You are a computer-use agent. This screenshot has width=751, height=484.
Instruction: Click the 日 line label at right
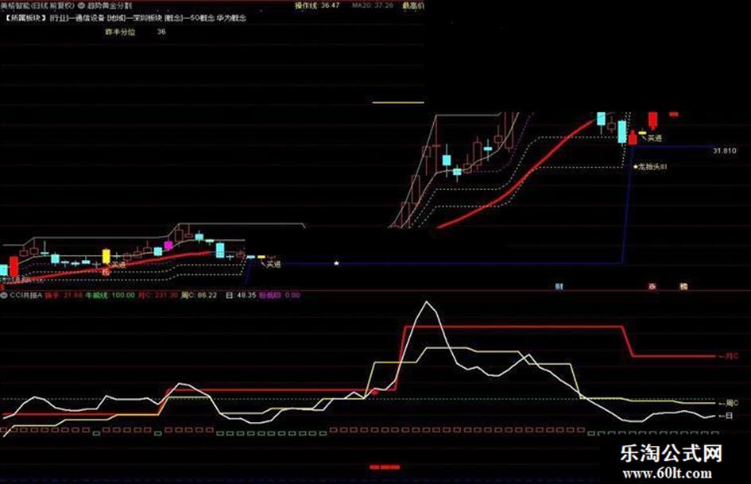click(x=726, y=416)
